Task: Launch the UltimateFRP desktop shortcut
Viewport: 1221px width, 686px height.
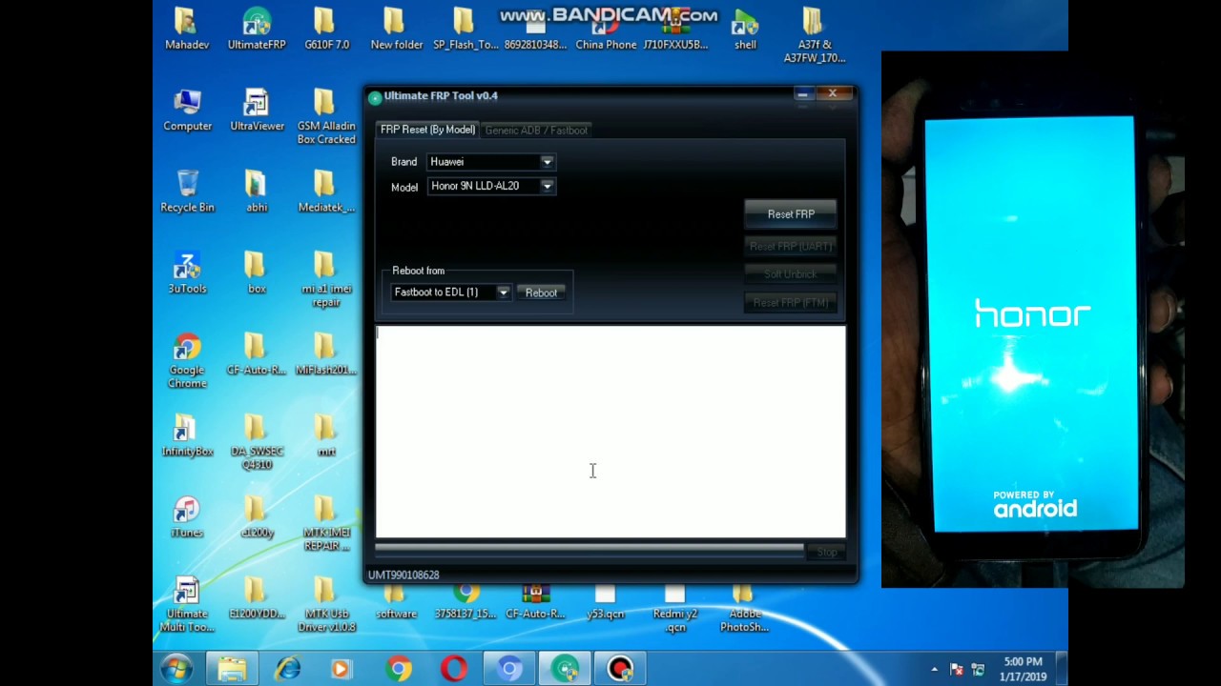Action: pyautogui.click(x=257, y=30)
